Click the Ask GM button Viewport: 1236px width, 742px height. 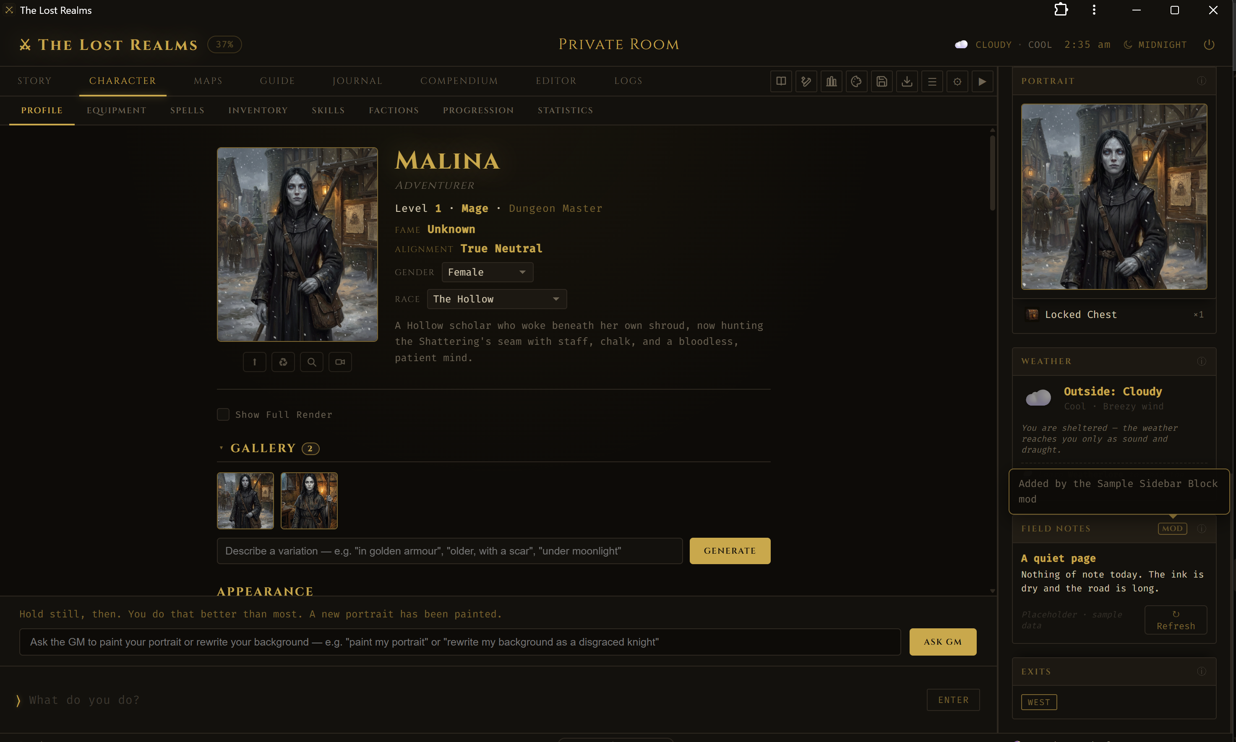tap(943, 642)
